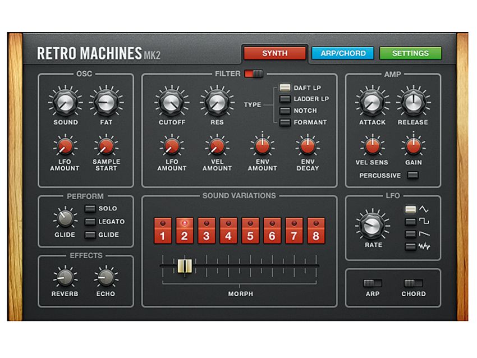Image resolution: width=477 pixels, height=358 pixels.
Task: Enable the LEGATO switch
Action: click(90, 222)
